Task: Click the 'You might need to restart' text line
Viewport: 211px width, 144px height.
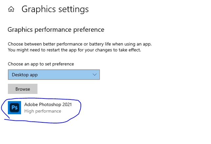Action: click(x=74, y=50)
